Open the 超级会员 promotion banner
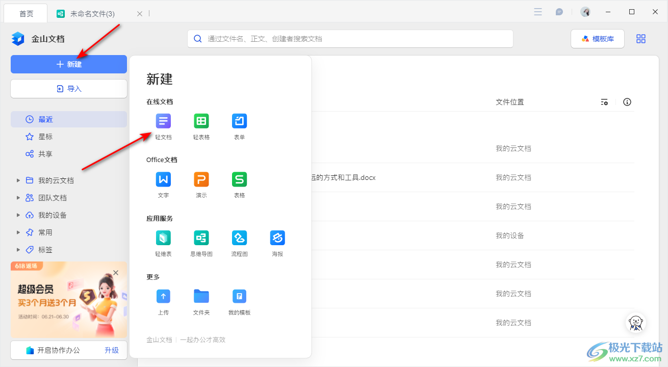 69,300
